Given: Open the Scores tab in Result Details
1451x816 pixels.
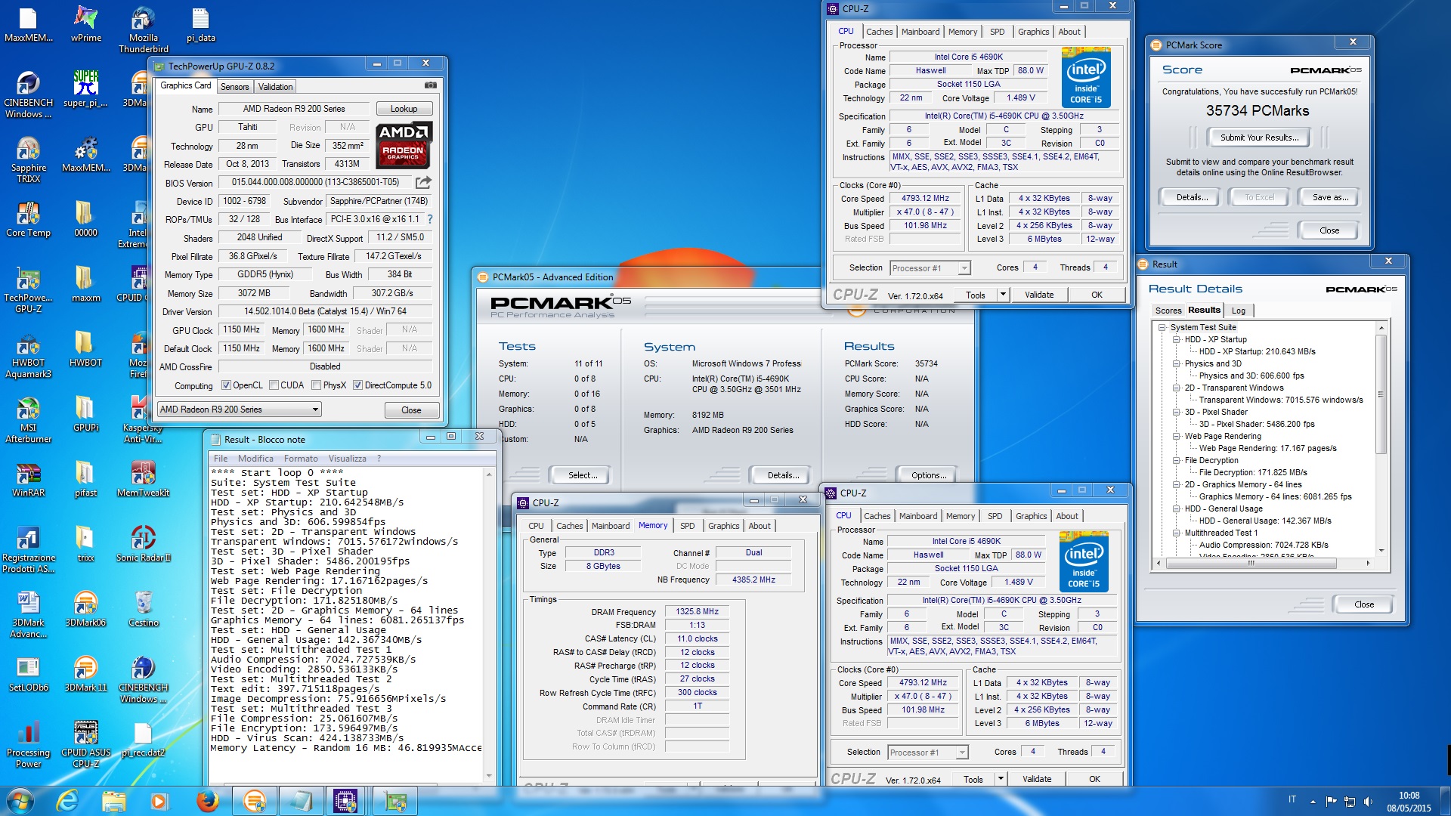Looking at the screenshot, I should pyautogui.click(x=1168, y=311).
